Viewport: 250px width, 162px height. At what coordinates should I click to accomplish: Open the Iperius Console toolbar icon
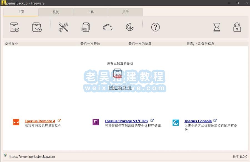[x=130, y=27]
